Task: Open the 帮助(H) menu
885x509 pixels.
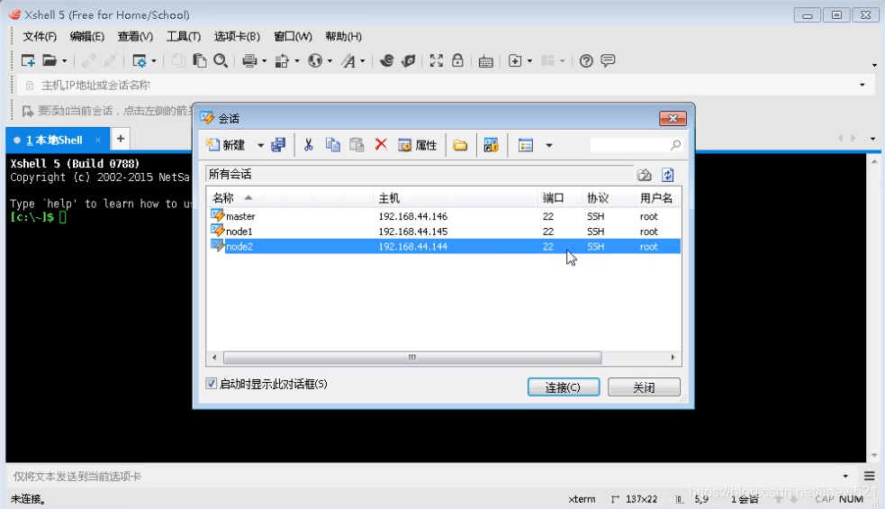Action: pyautogui.click(x=343, y=37)
